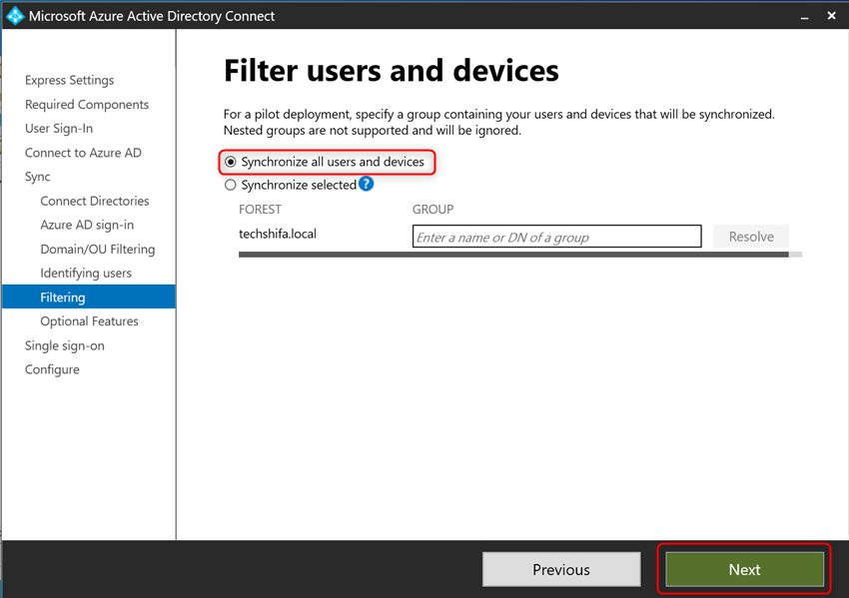Click the Resolve button

(750, 236)
